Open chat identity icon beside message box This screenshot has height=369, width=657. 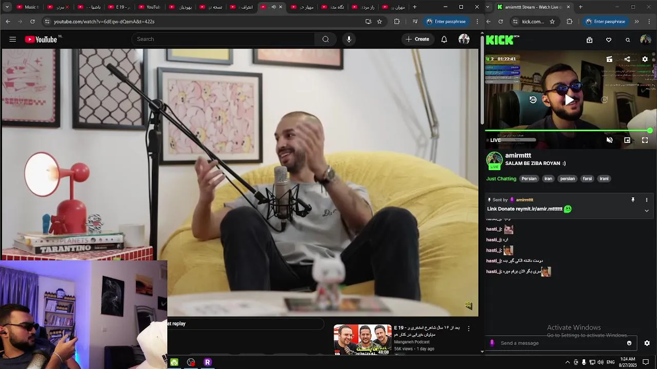492,343
